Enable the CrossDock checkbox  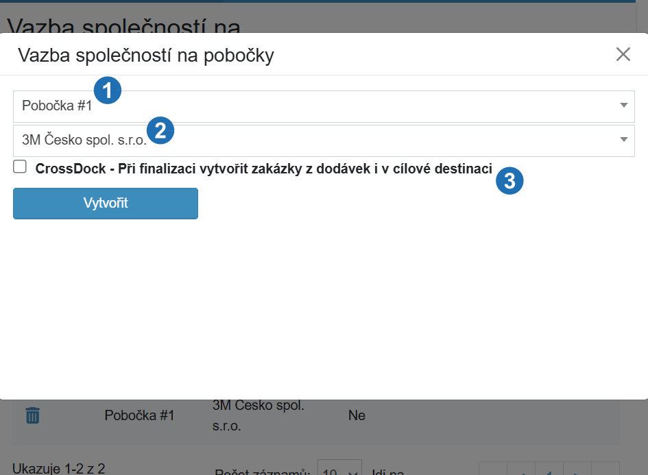(x=20, y=167)
